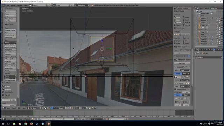Toggle the Creases overlay checkbox
The width and height of the screenshot is (224, 126).
175,22
